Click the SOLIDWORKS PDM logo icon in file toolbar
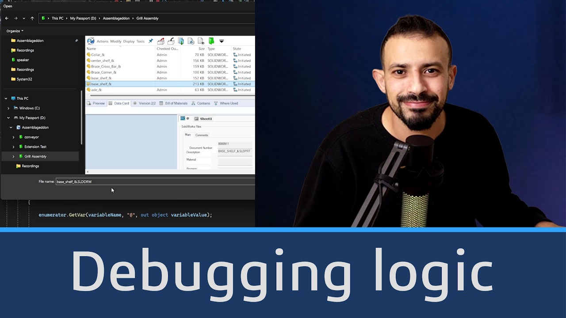566x318 pixels. click(91, 41)
